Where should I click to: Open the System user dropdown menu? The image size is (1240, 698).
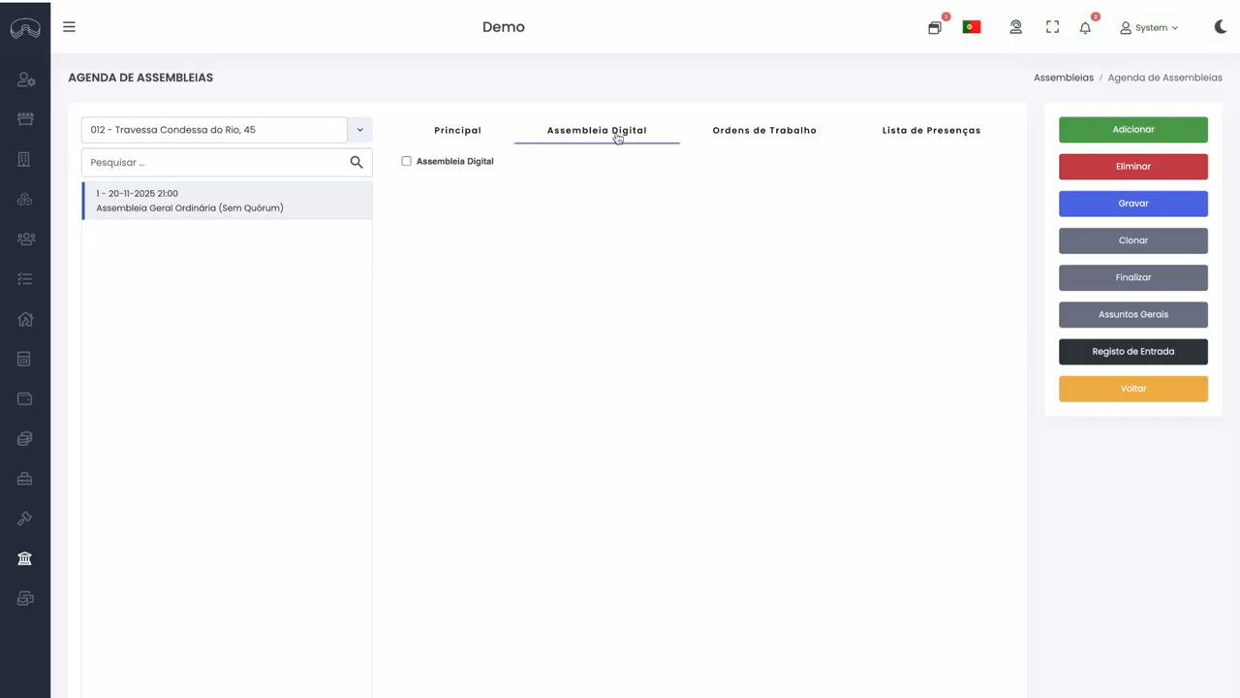[x=1149, y=28]
